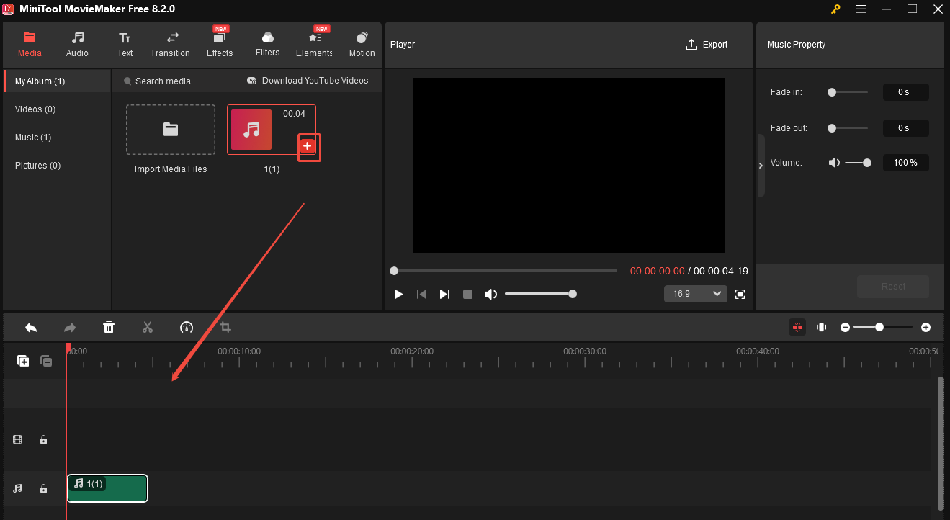Delete the selected clip
The height and width of the screenshot is (520, 950).
(x=109, y=328)
